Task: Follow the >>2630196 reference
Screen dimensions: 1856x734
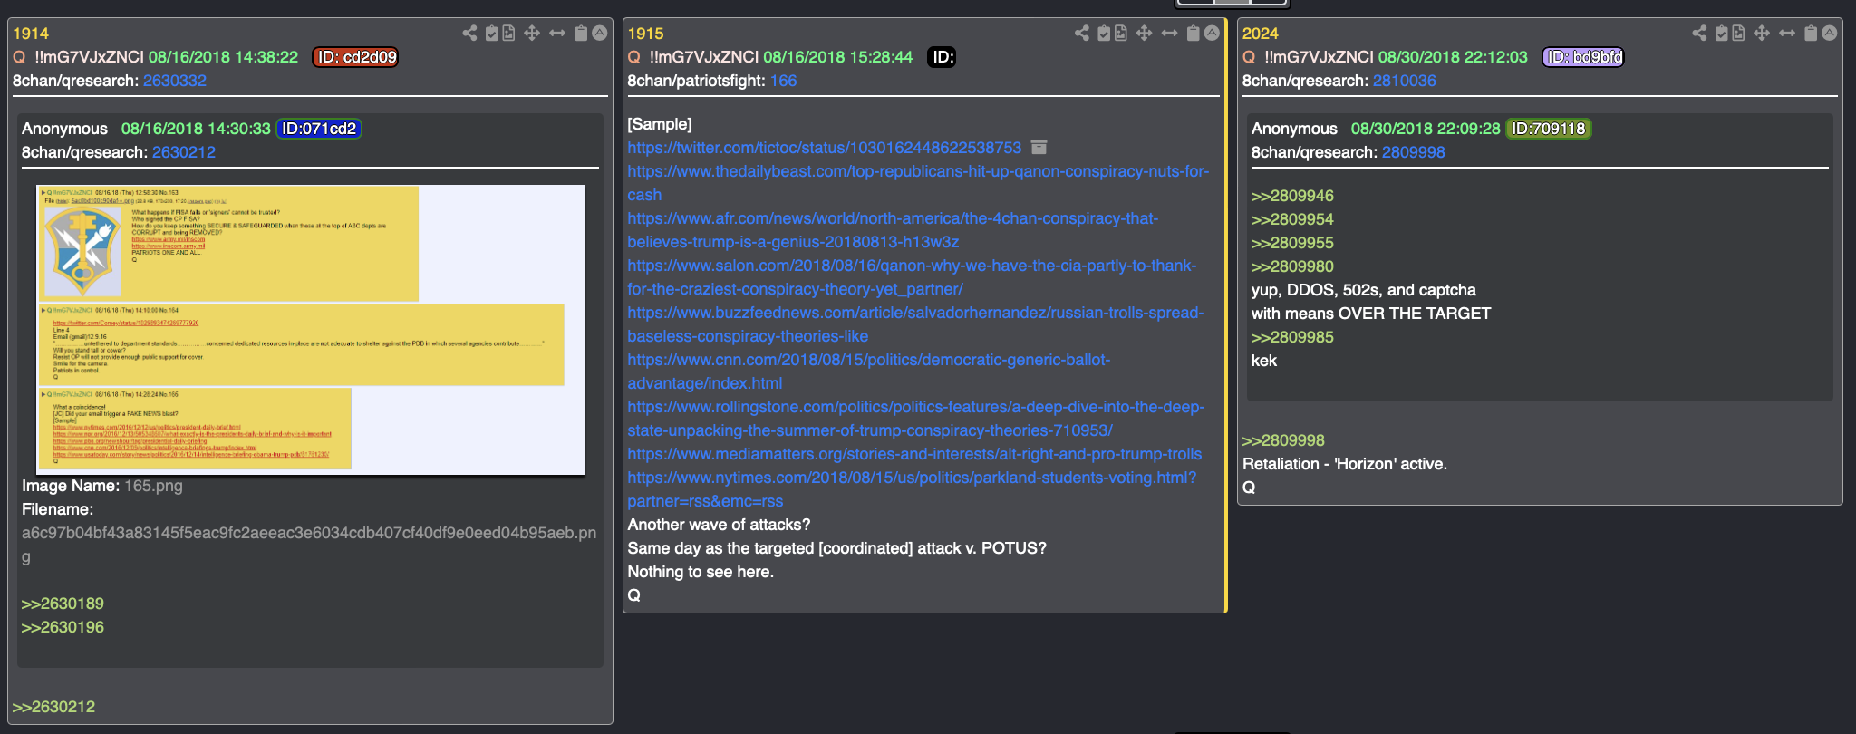Action: (63, 627)
